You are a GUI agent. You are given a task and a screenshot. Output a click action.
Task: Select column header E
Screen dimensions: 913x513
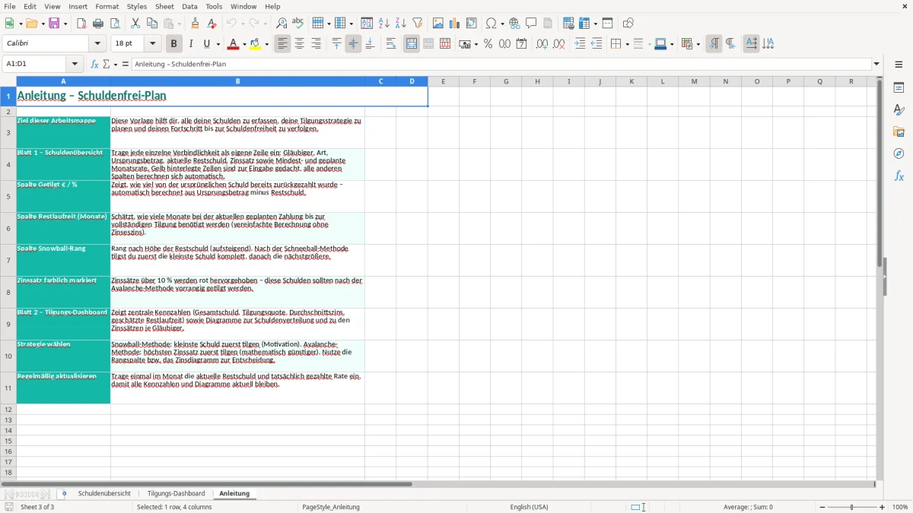[443, 81]
